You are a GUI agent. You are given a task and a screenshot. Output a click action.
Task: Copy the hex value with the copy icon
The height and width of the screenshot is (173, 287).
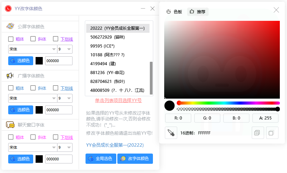click(x=258, y=133)
